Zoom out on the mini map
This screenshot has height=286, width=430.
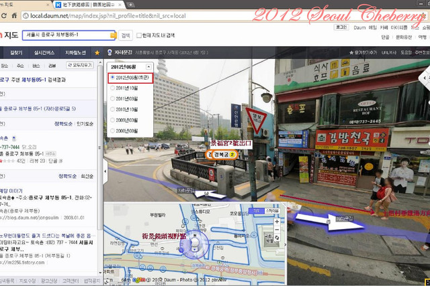[277, 229]
